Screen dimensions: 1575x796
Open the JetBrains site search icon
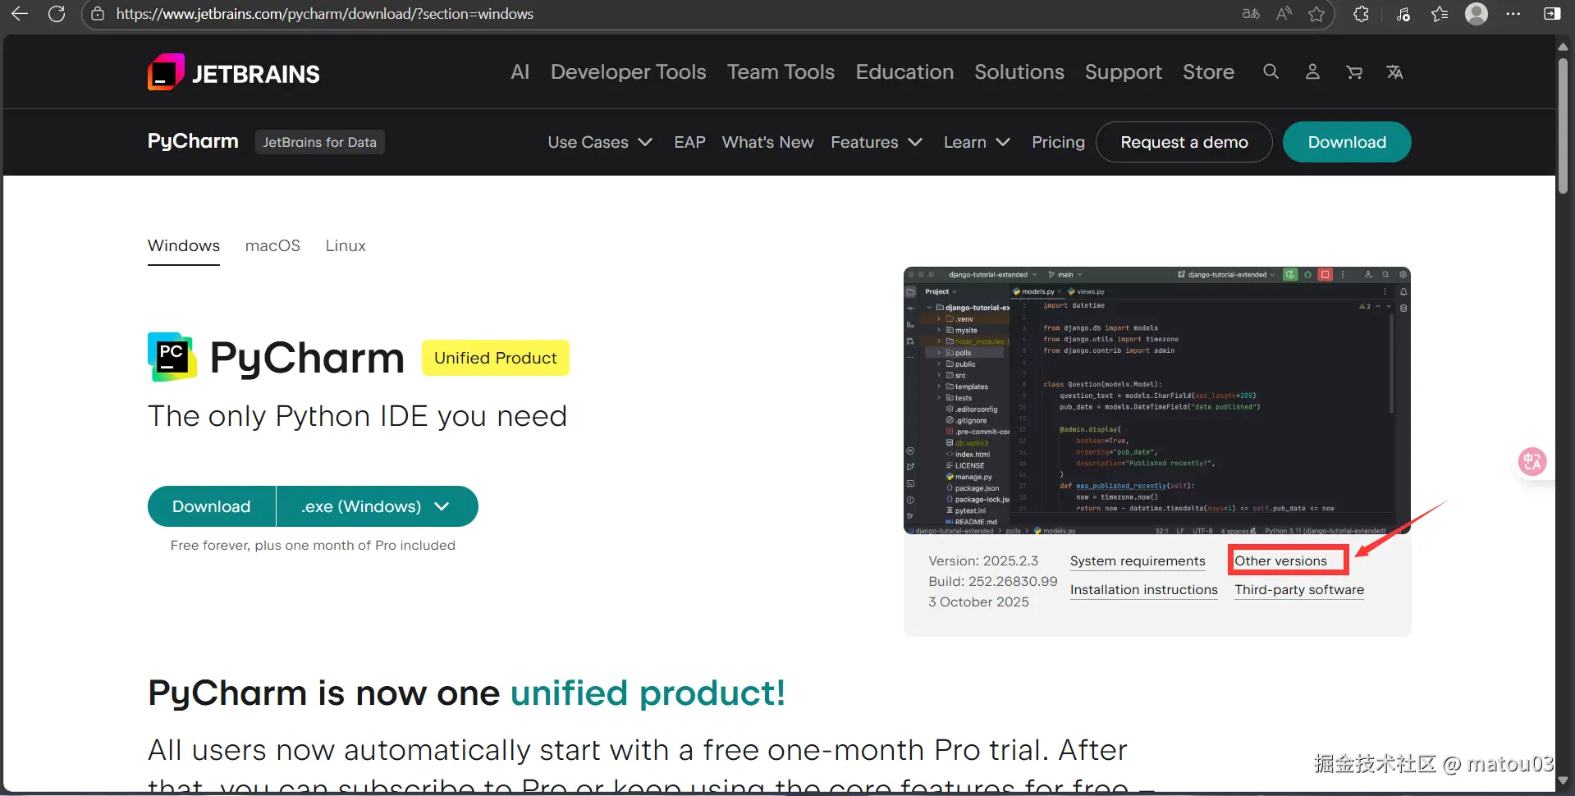[x=1271, y=72]
